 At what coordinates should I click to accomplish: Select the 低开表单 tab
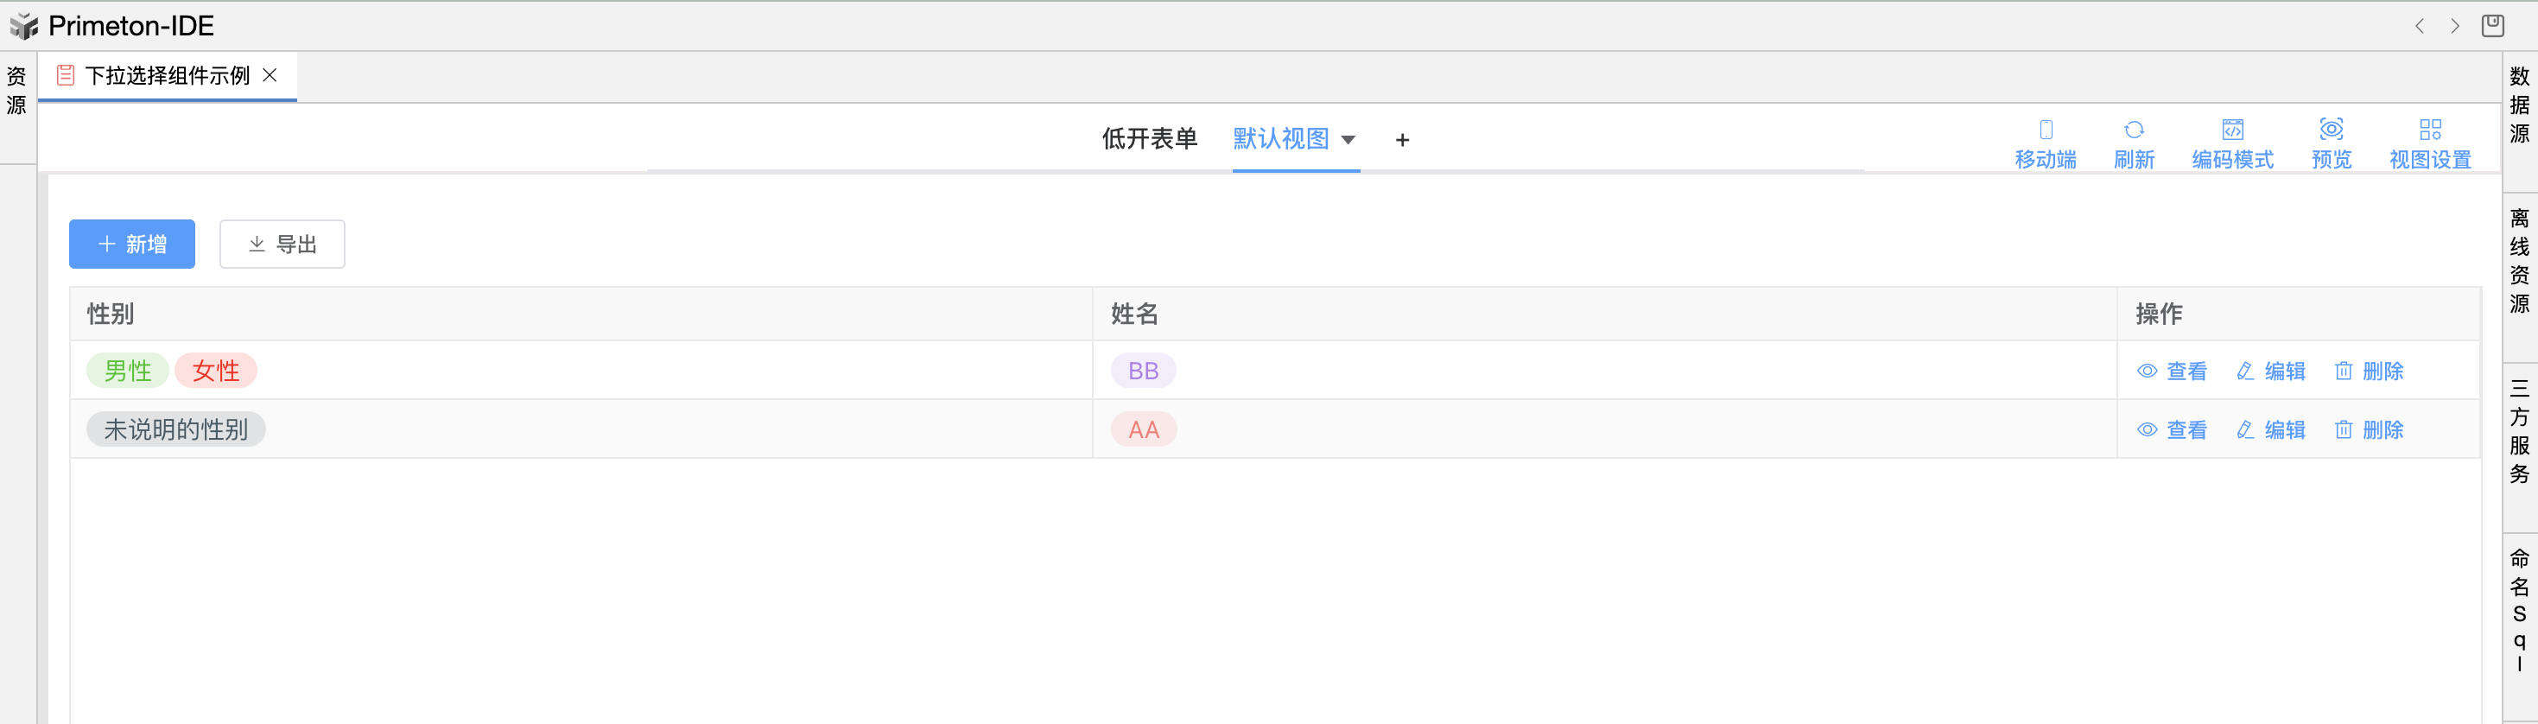click(x=1149, y=139)
